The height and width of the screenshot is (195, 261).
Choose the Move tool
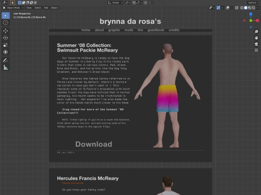click(5, 31)
